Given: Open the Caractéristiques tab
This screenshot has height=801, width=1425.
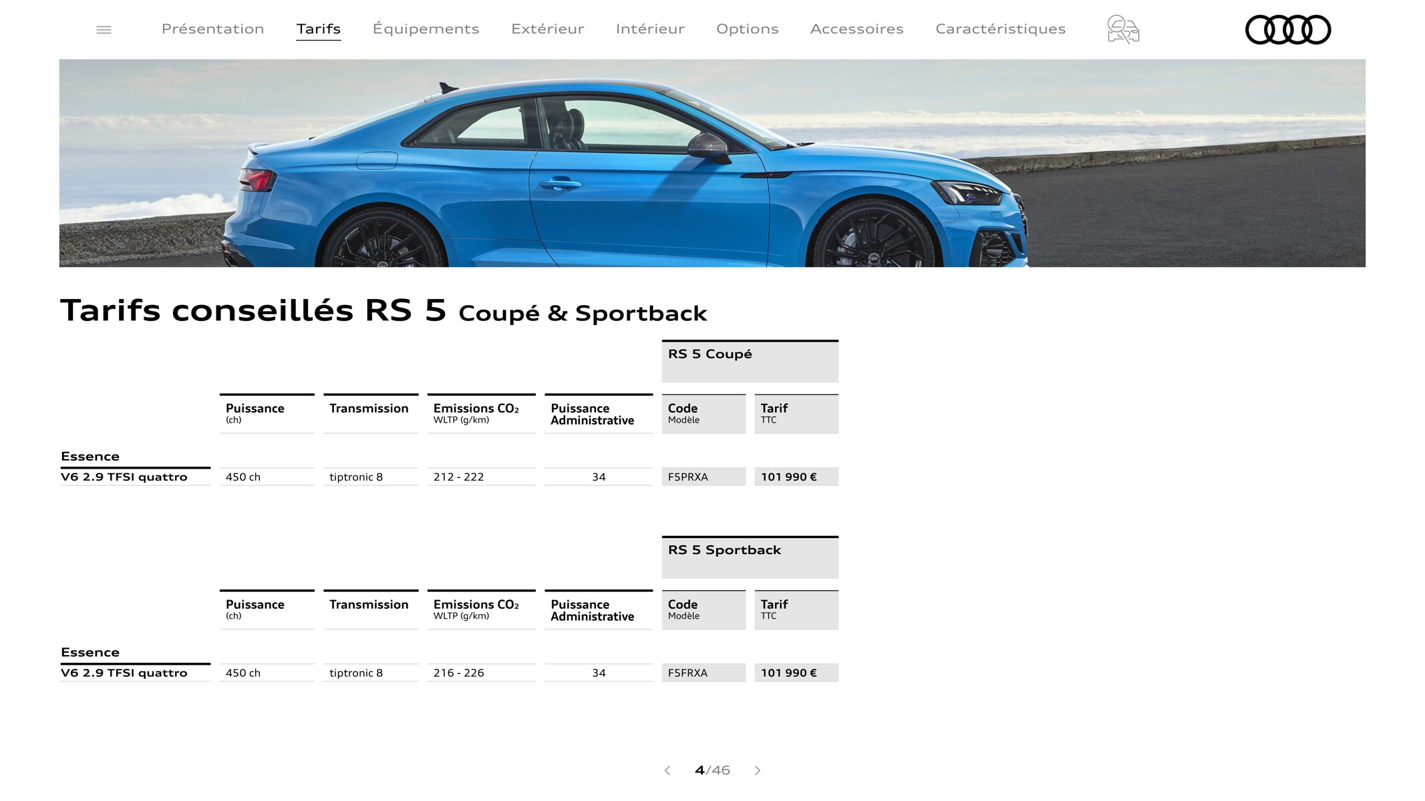Looking at the screenshot, I should tap(1000, 29).
